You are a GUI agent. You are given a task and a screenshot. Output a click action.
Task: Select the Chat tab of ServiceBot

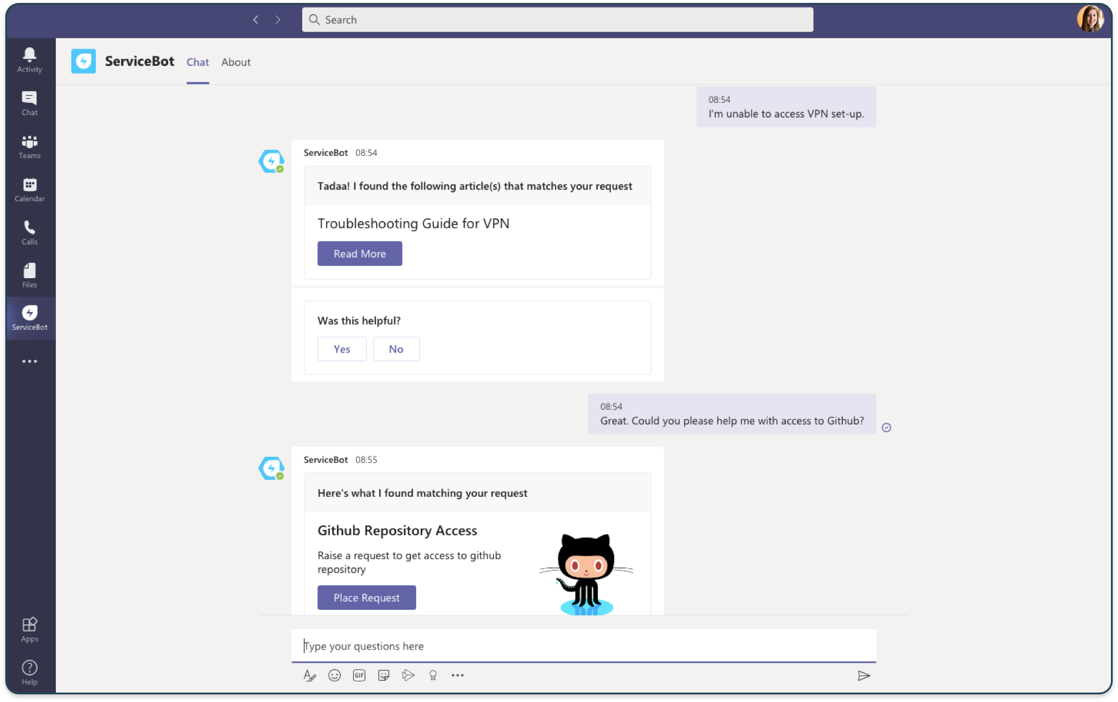click(x=198, y=62)
